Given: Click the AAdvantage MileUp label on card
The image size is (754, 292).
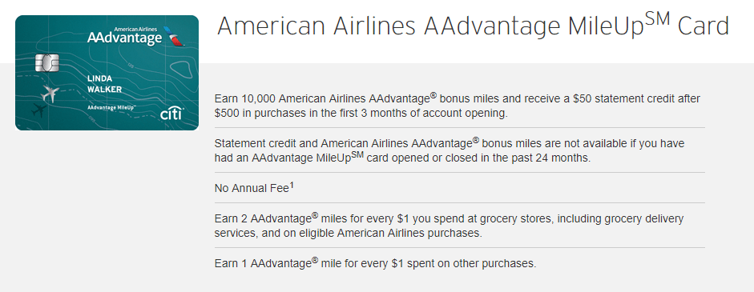Looking at the screenshot, I should click(110, 108).
